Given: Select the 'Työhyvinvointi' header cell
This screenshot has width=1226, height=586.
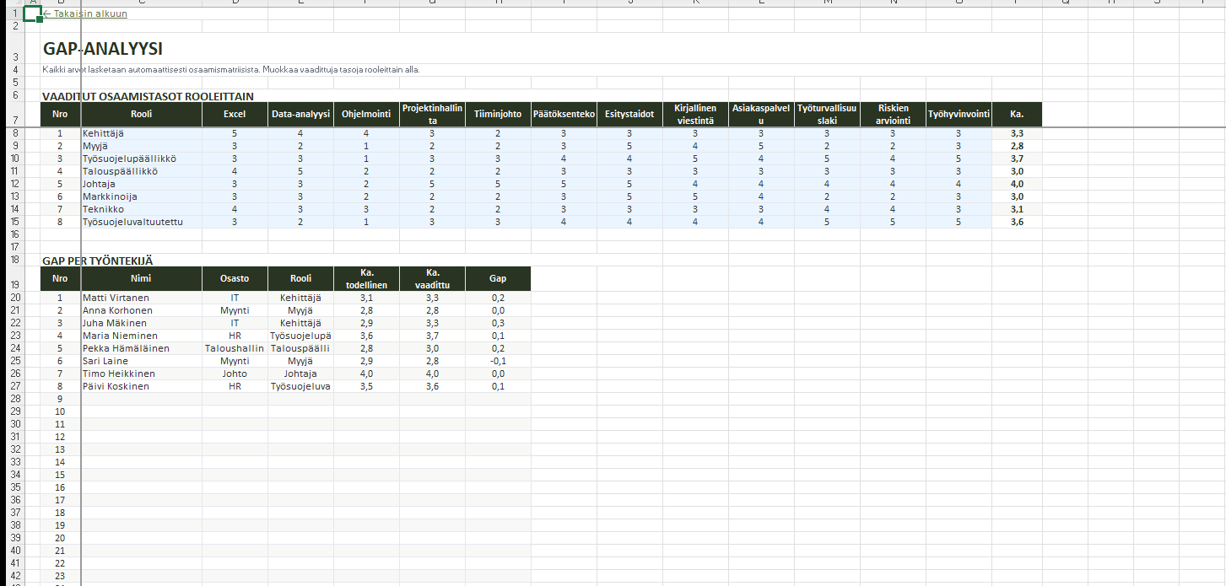Looking at the screenshot, I should (x=959, y=115).
